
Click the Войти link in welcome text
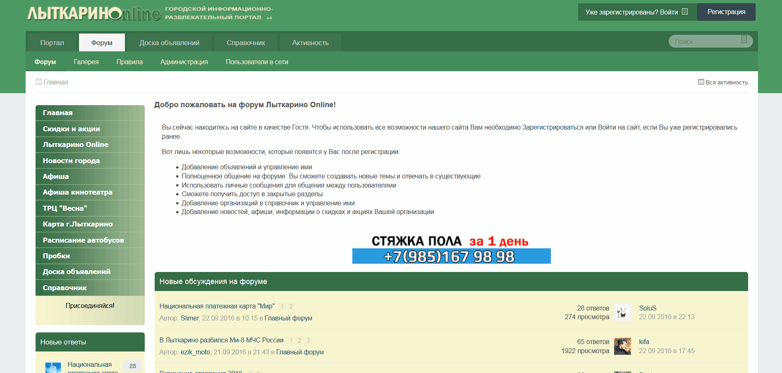point(607,128)
